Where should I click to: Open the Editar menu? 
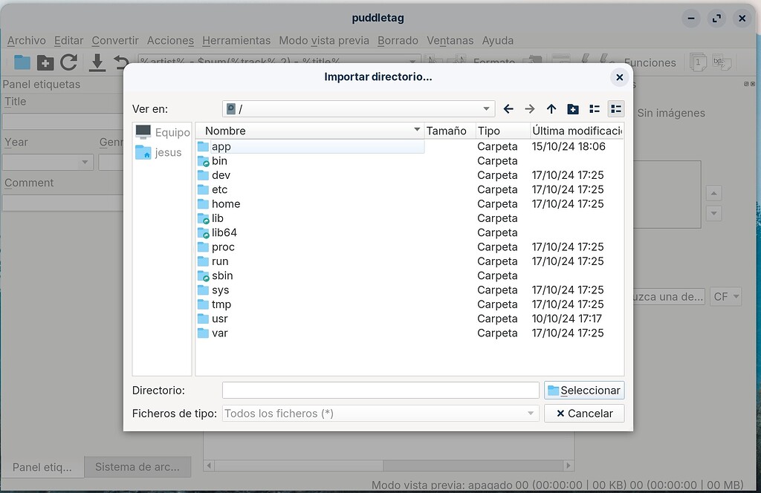(68, 41)
